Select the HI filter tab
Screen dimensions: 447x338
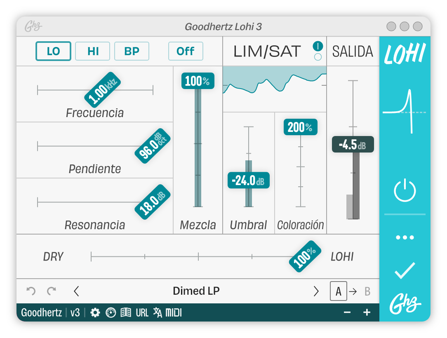tap(92, 51)
